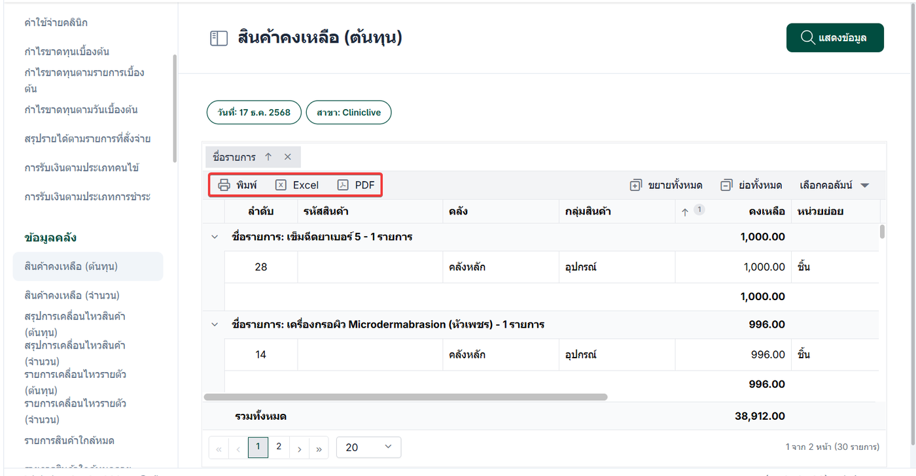The width and height of the screenshot is (916, 476).
Task: Toggle sort arrow on ชื่อรายการ group chip
Action: [268, 157]
